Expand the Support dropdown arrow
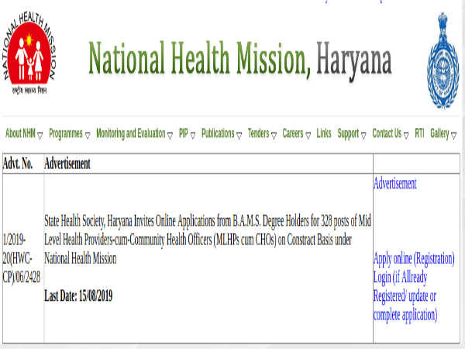 click(x=363, y=135)
